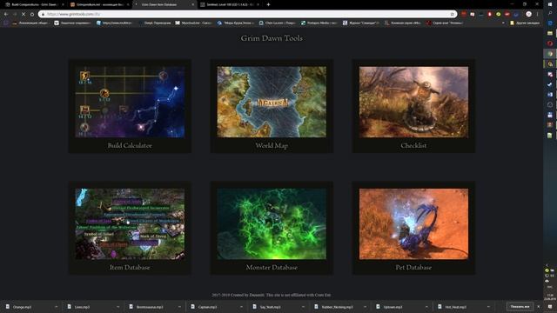Viewport: 557px width, 313px height.
Task: Open Windows search magnifier in side taskbar
Action: tap(550, 13)
